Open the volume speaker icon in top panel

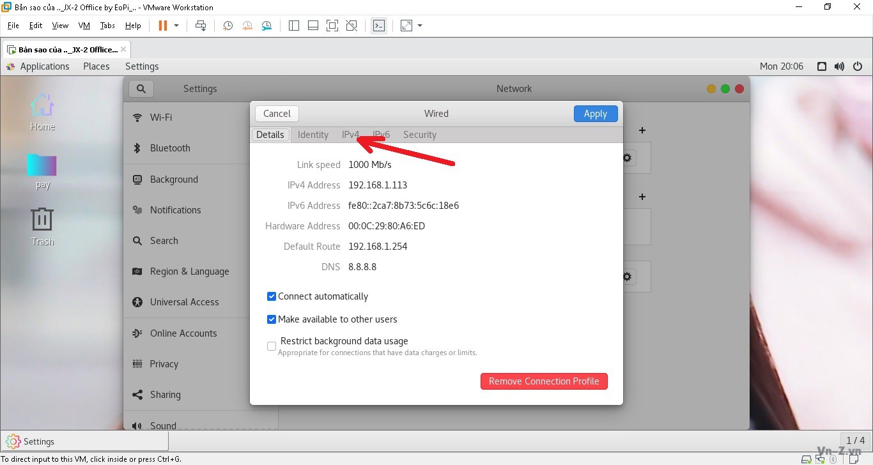(840, 66)
